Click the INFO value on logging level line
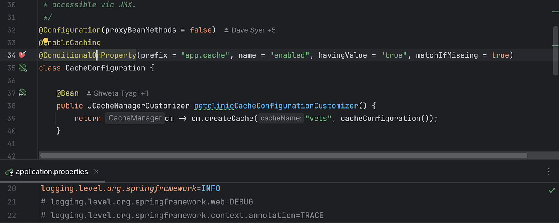 pos(211,188)
